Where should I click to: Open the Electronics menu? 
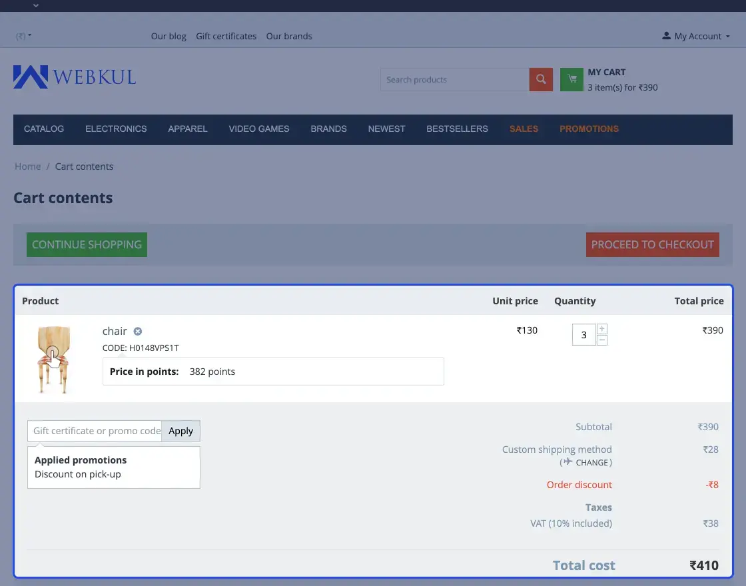(x=116, y=129)
